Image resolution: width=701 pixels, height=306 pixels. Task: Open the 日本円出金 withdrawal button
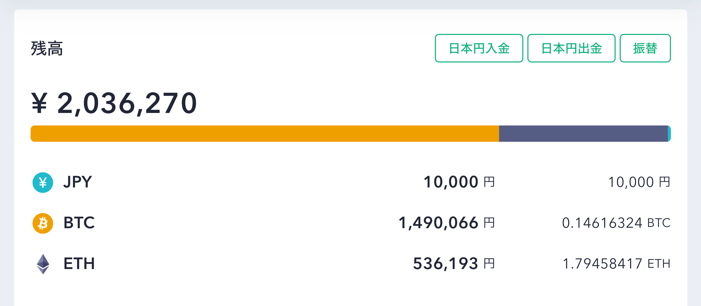coord(571,48)
